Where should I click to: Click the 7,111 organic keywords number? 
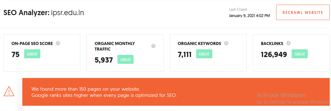(185, 55)
